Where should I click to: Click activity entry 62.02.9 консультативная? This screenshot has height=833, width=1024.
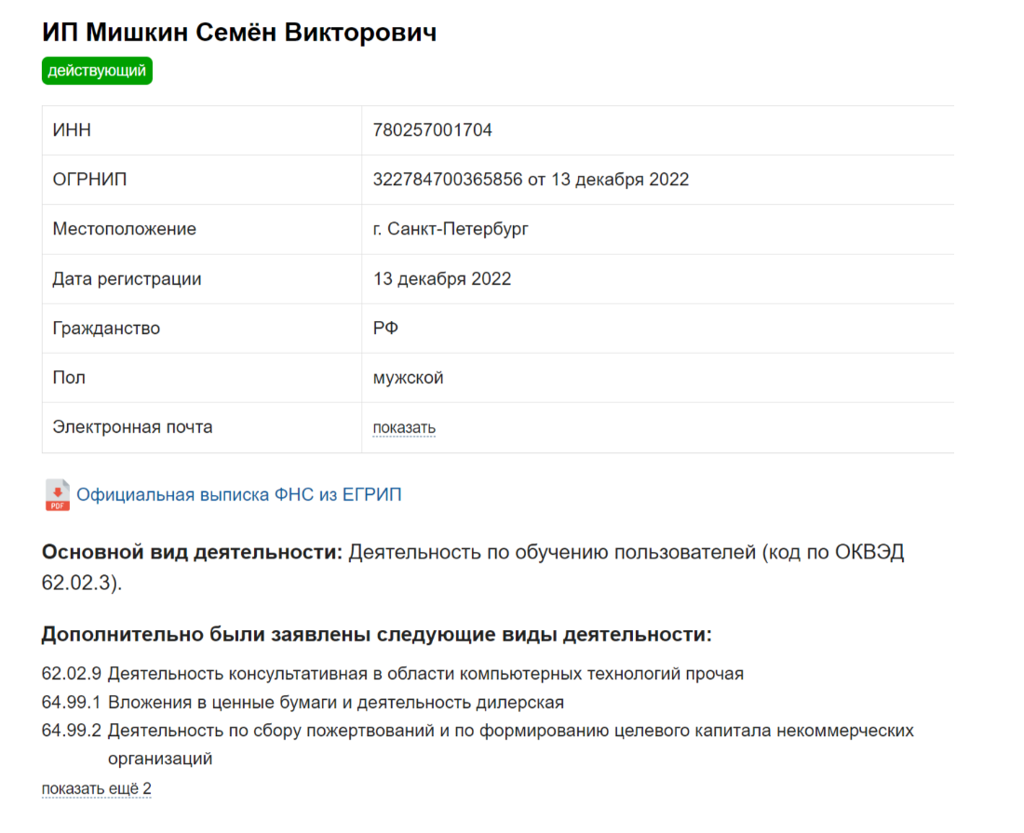coord(393,674)
